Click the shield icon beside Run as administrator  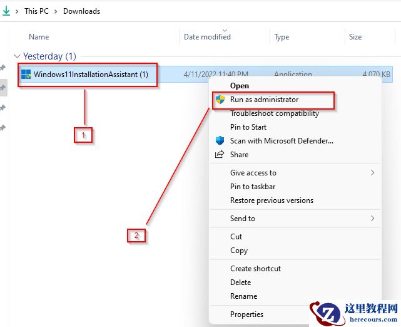pyautogui.click(x=220, y=100)
